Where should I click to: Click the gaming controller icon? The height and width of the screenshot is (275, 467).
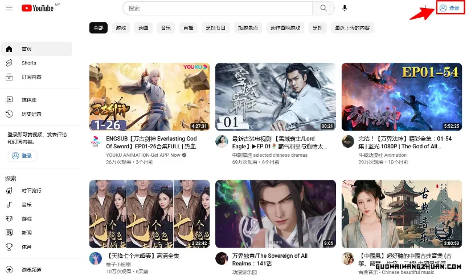tap(9, 219)
